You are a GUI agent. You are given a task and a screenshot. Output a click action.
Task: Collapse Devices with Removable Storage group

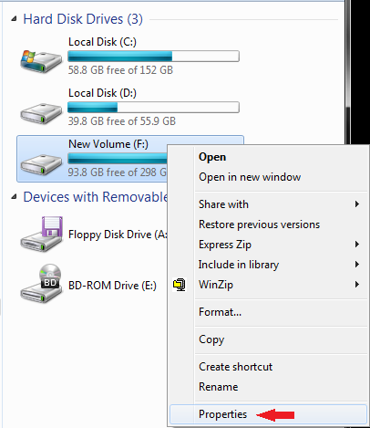(x=14, y=197)
